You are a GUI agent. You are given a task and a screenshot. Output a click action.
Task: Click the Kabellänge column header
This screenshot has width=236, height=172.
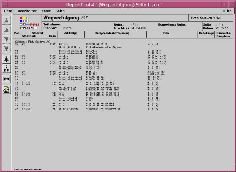(206, 33)
